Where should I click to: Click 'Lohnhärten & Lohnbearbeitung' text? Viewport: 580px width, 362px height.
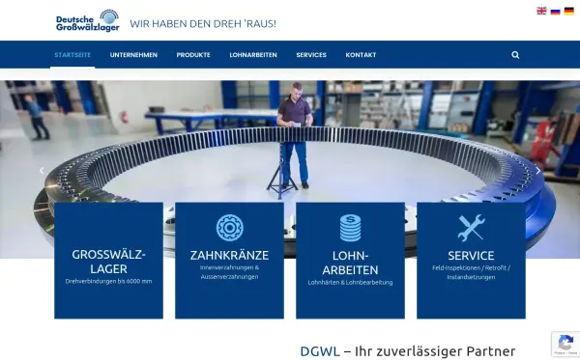point(350,283)
